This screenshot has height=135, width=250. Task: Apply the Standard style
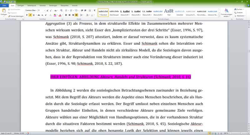103,13
